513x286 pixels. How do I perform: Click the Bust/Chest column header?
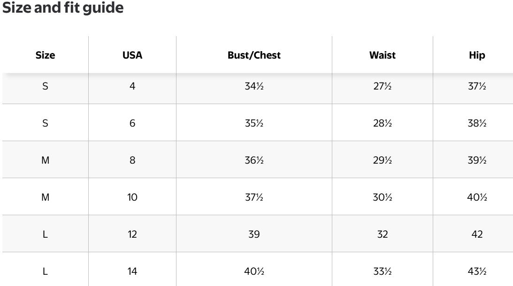(x=254, y=55)
